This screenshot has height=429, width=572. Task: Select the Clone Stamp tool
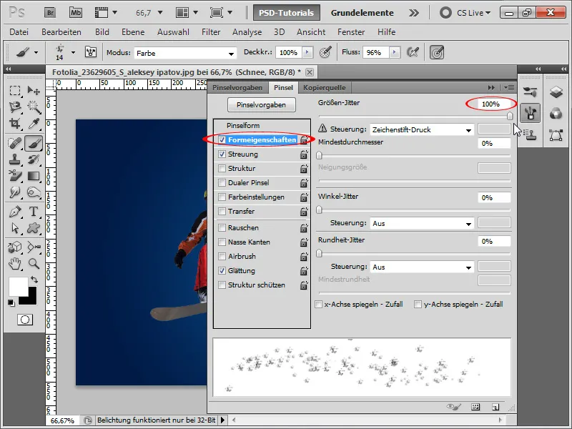pos(15,159)
